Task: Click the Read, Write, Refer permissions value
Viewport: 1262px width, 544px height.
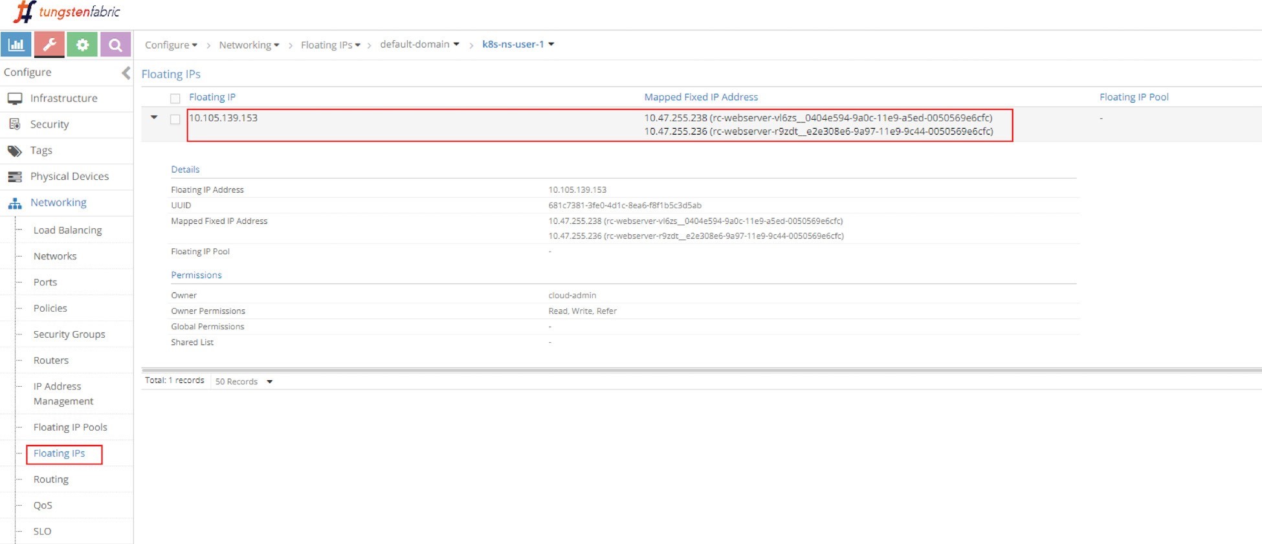Action: [582, 311]
